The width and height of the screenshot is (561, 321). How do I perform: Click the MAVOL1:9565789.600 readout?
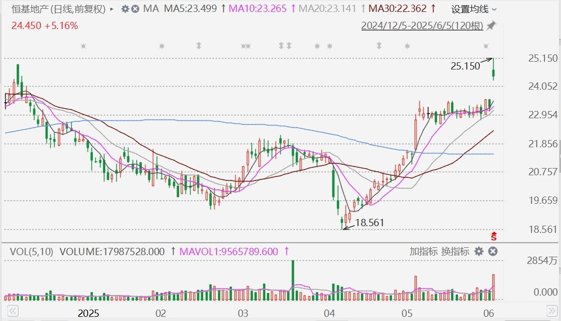tap(228, 252)
